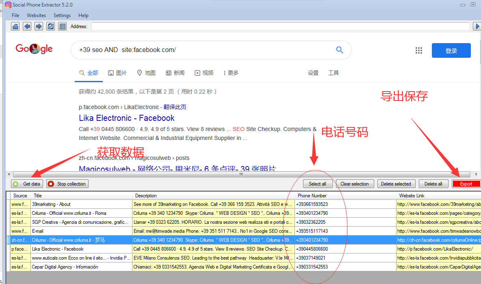Open the Lika Electronic - Facebook link
The width and height of the screenshot is (481, 284).
pos(127,118)
